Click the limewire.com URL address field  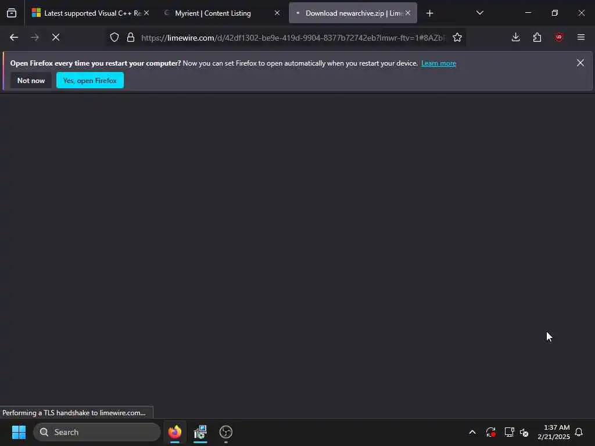(292, 38)
